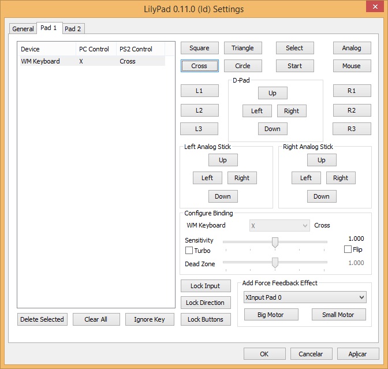388x369 pixels.
Task: Bind Right Analog Stick Left
Action: coord(306,178)
